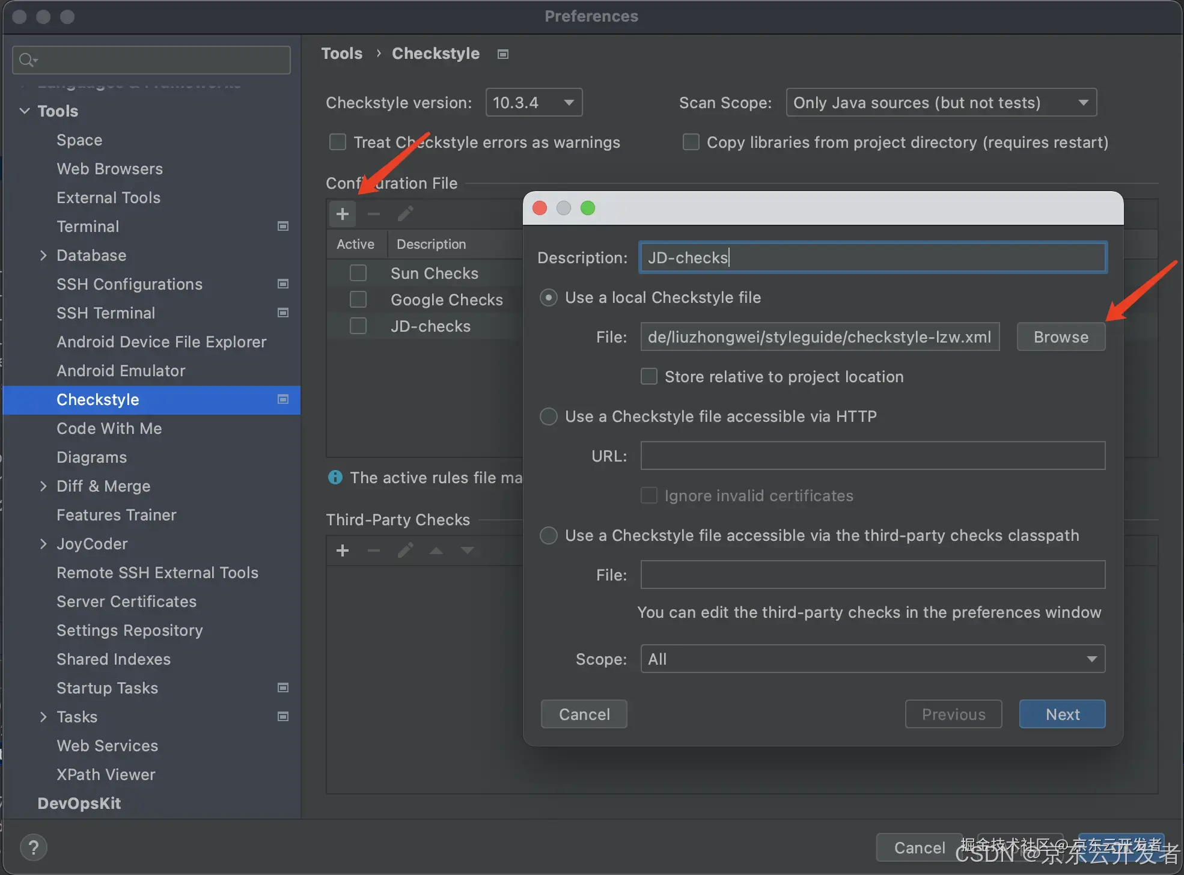This screenshot has width=1184, height=875.
Task: Click the remove minus icon in Configuration File toolbar
Action: [x=374, y=214]
